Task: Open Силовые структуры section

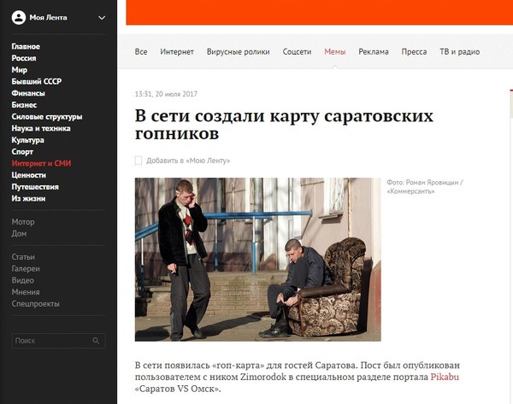Action: click(47, 117)
